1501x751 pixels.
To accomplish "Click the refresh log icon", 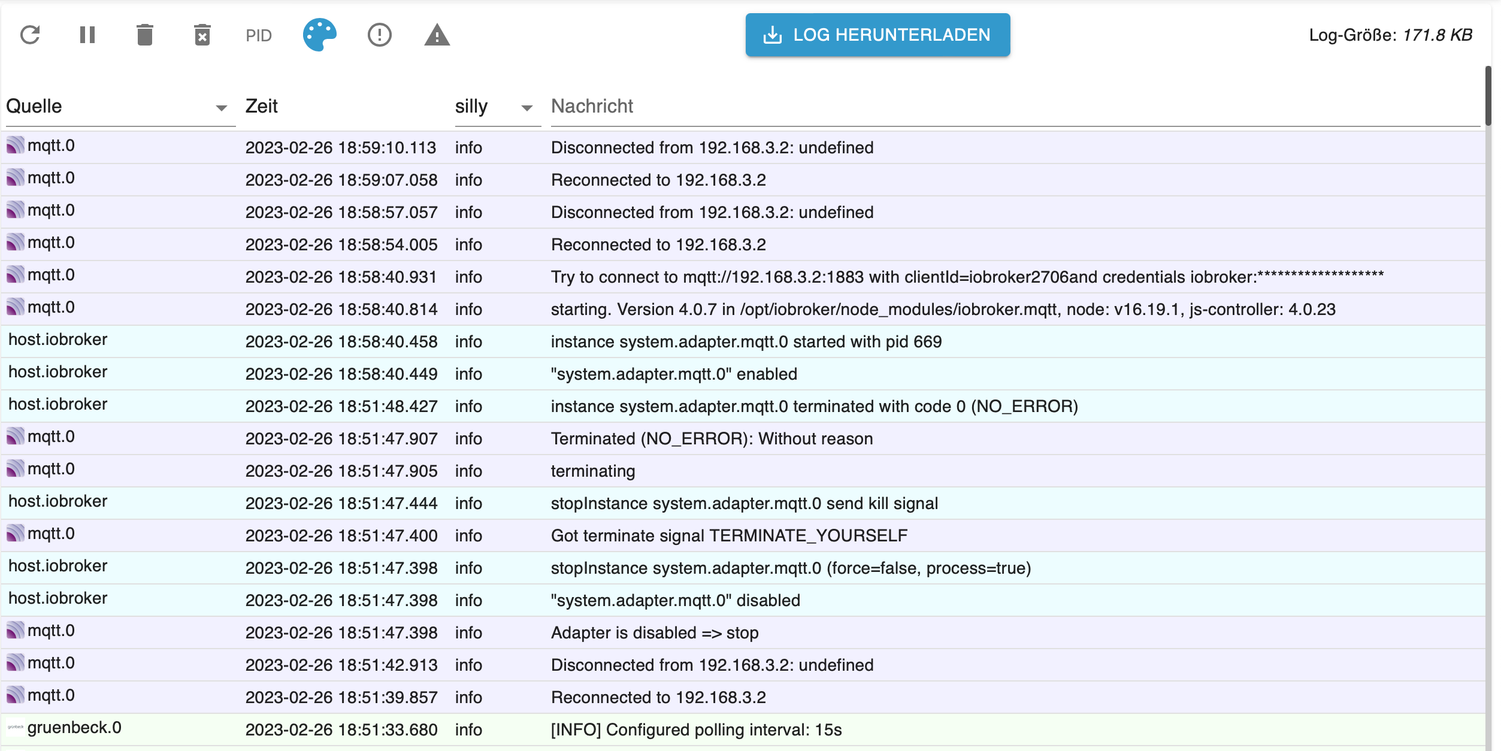I will (x=30, y=35).
